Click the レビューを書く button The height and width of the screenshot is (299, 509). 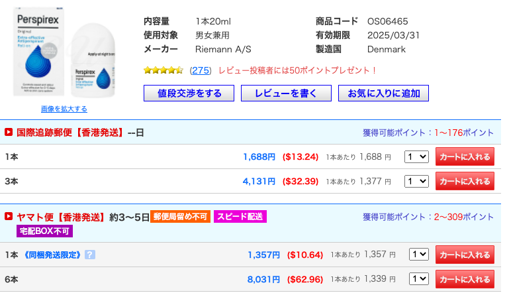pos(286,93)
